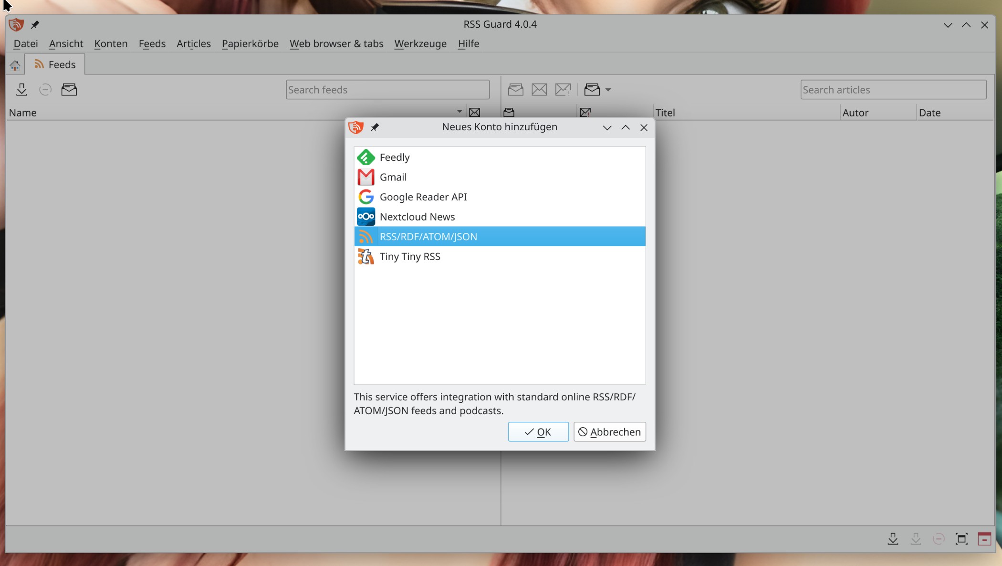Minimize the Neues Konto hinzufügen dialog

607,127
